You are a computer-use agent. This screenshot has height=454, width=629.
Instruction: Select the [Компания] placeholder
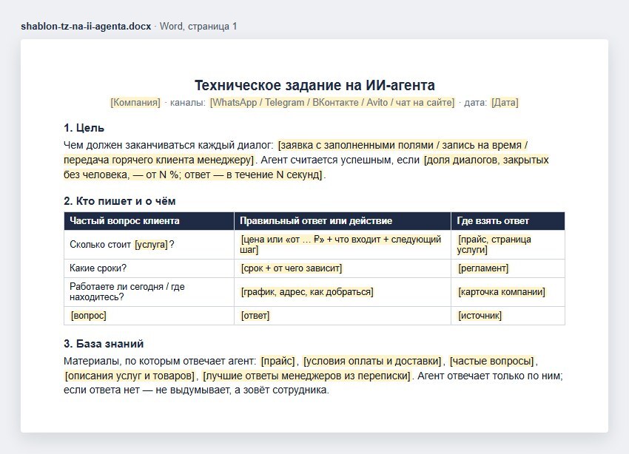point(135,103)
